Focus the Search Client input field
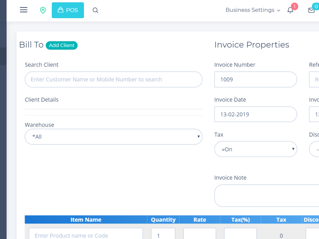319x239 pixels. [x=114, y=79]
